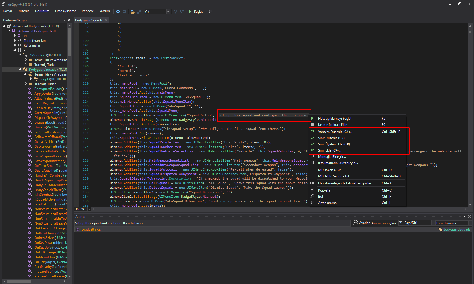The image size is (474, 284).
Task: Select Kopyala in the context menu
Action: (324, 190)
